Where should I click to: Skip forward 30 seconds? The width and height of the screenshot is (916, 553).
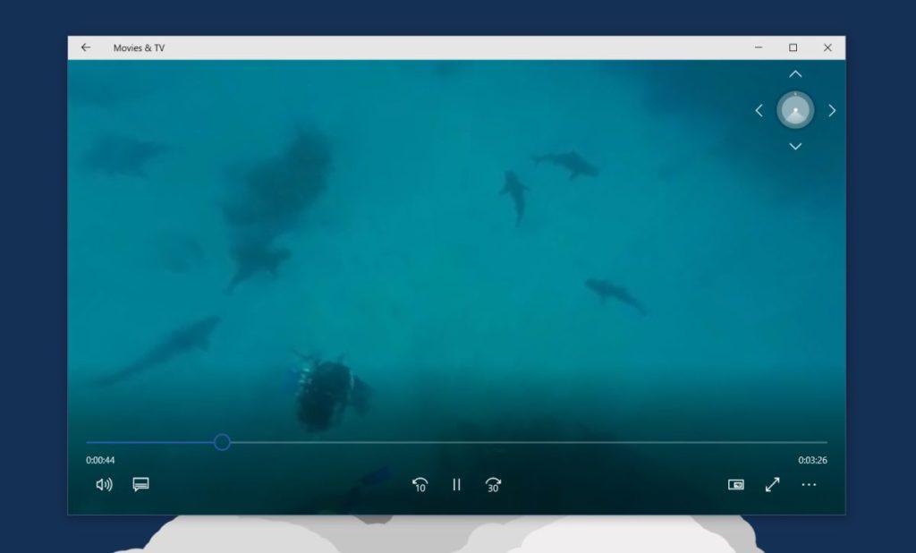pyautogui.click(x=493, y=484)
